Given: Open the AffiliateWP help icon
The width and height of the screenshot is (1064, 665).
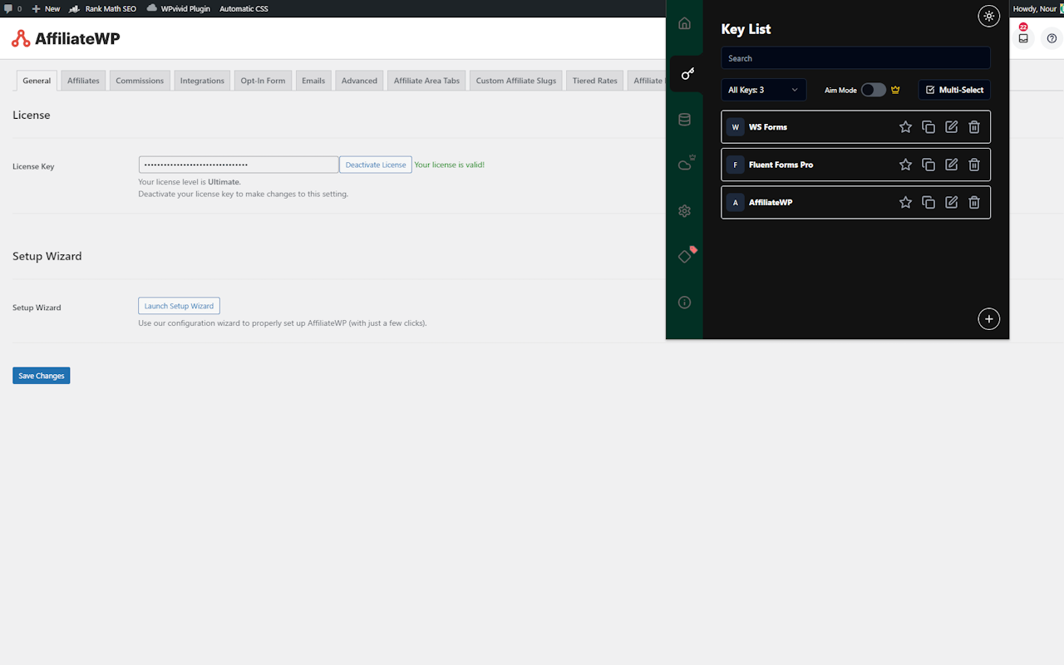Looking at the screenshot, I should [x=1052, y=38].
